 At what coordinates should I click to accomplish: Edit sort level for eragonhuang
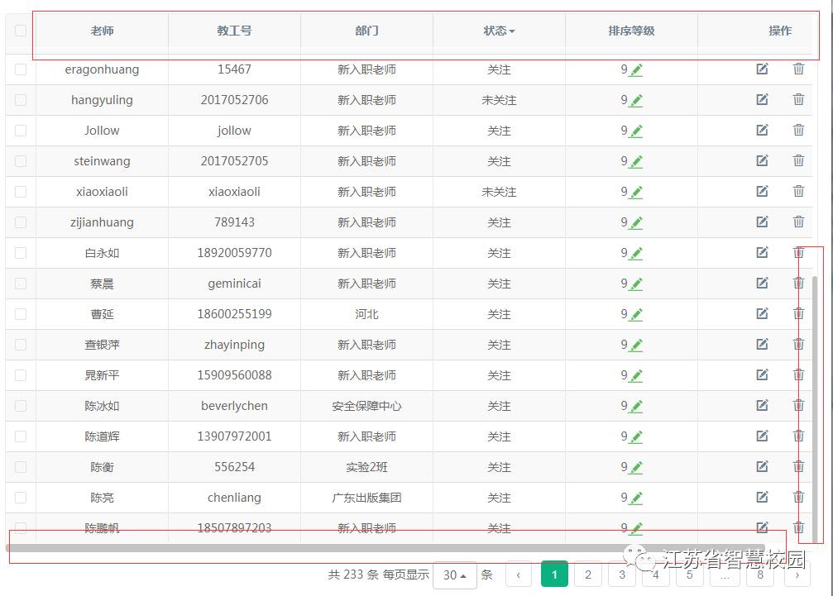click(636, 70)
